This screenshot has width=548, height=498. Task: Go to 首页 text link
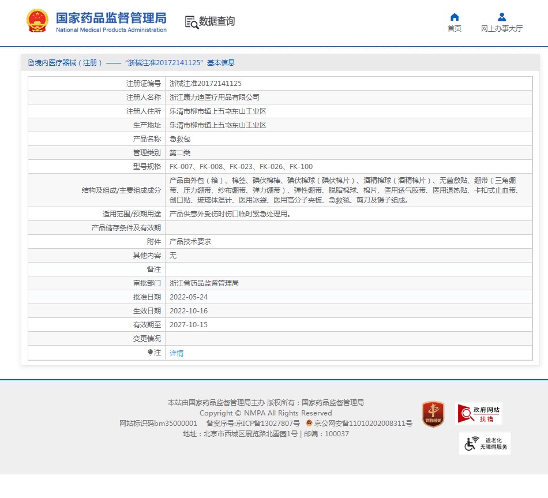click(455, 29)
